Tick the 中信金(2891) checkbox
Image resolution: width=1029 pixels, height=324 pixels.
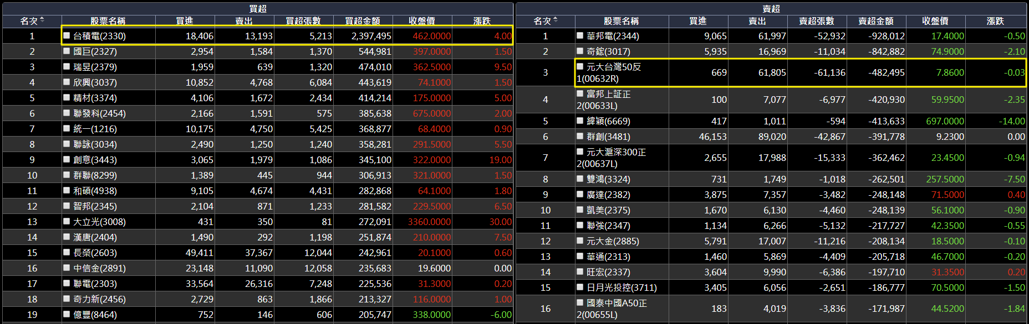click(x=67, y=268)
